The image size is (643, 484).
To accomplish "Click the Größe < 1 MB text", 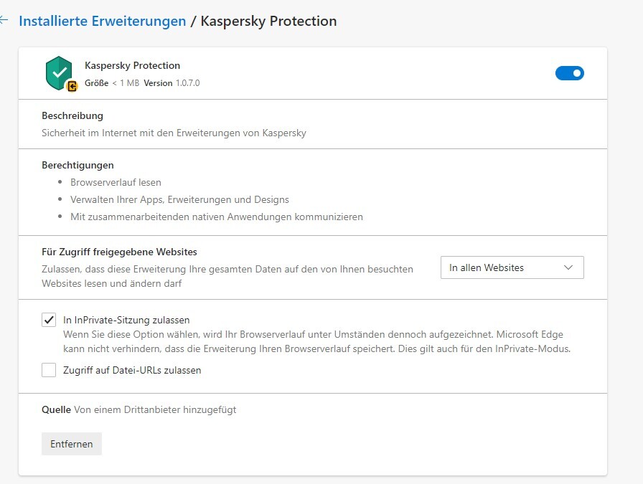I will [111, 83].
